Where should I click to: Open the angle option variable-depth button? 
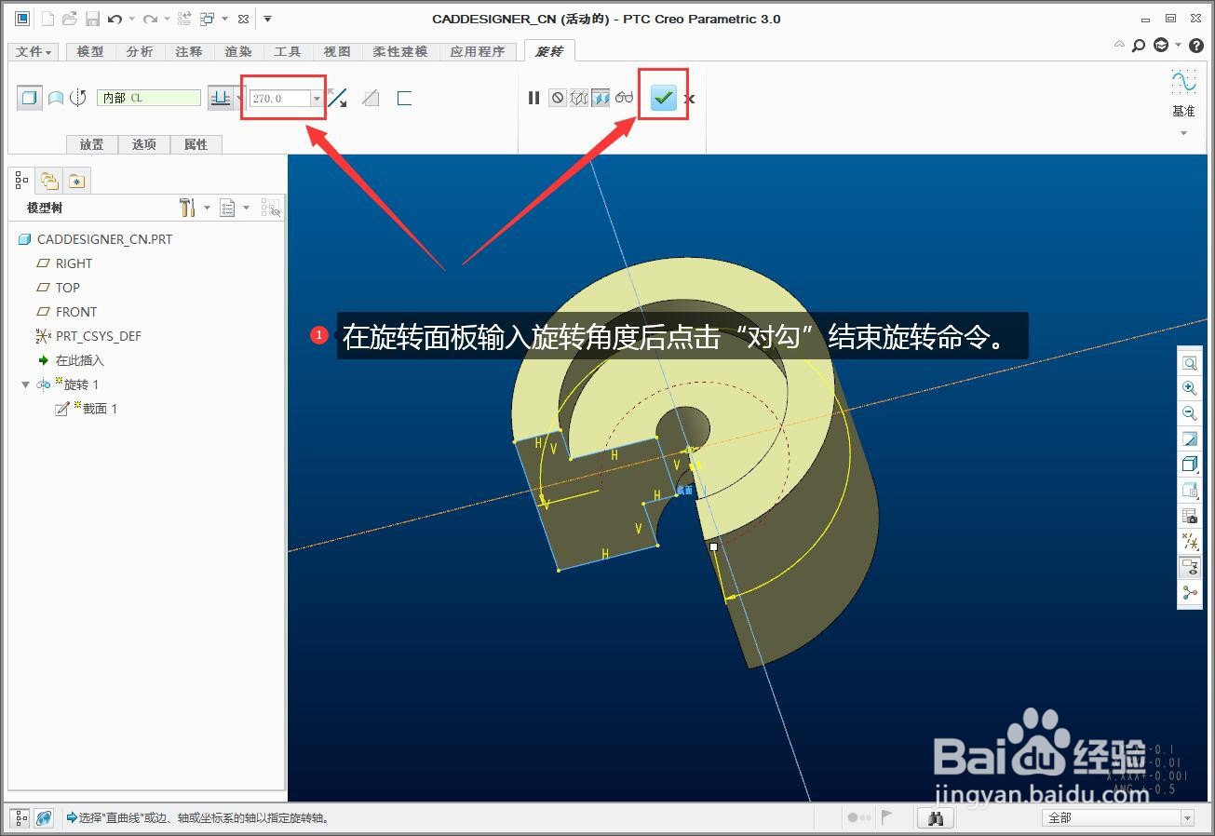tap(221, 98)
